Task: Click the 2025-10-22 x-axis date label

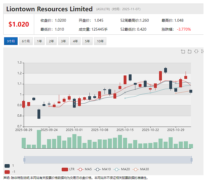Action: 150,130
